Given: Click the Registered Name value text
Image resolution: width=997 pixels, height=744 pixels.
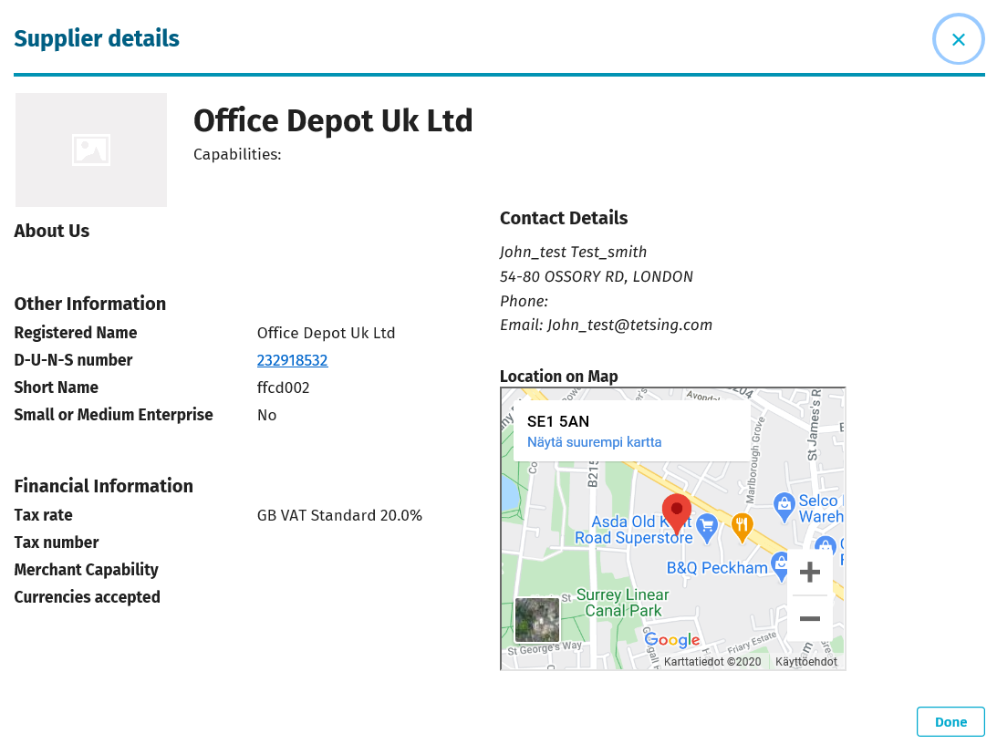Looking at the screenshot, I should coord(327,333).
